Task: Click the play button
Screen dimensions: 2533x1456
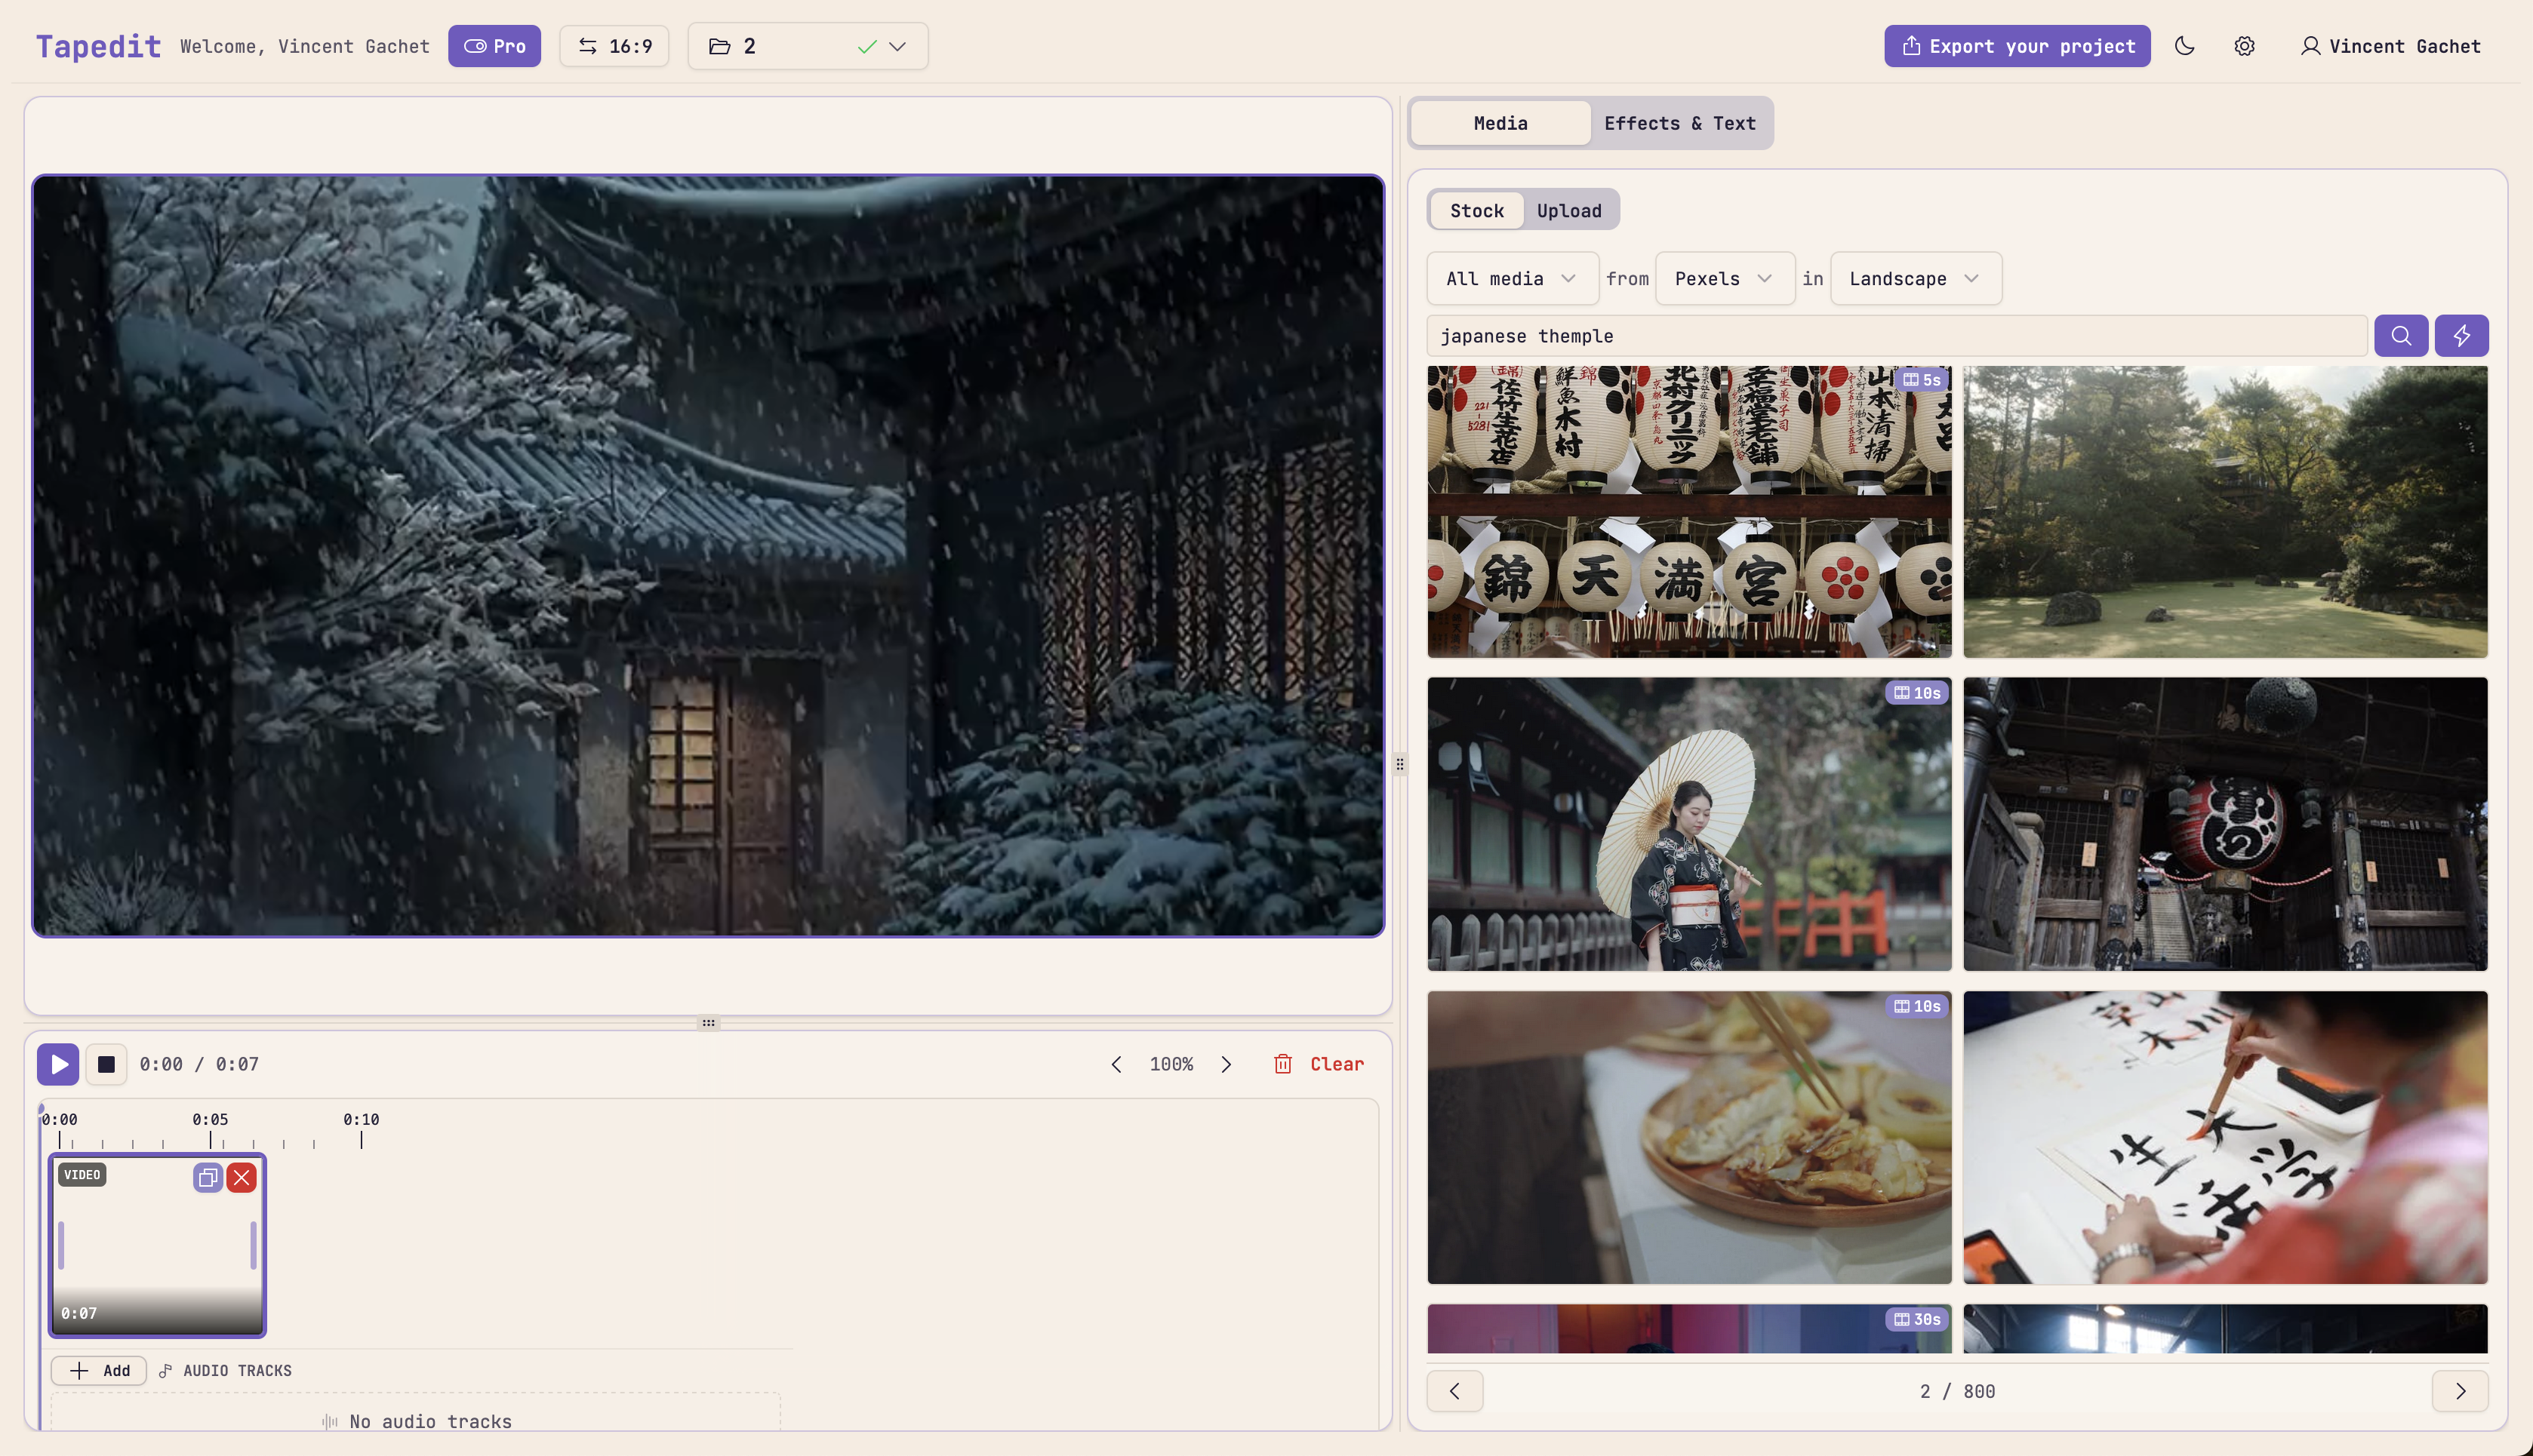Action: [x=58, y=1064]
